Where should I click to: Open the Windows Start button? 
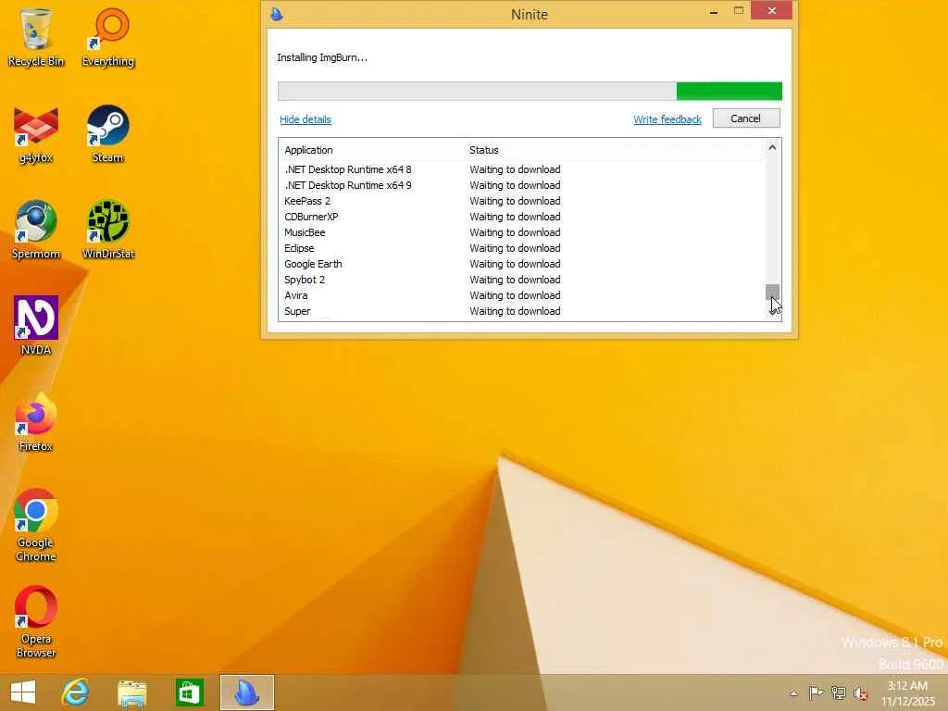tap(23, 692)
